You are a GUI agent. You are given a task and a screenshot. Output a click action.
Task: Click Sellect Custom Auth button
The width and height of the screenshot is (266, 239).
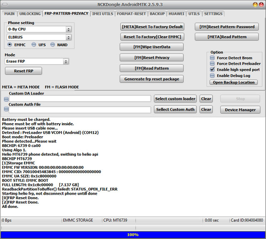point(175,110)
